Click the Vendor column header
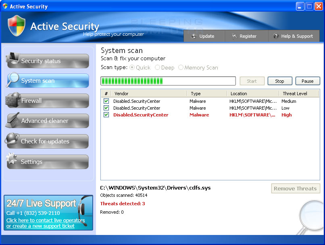325x245 pixels. pyautogui.click(x=121, y=94)
